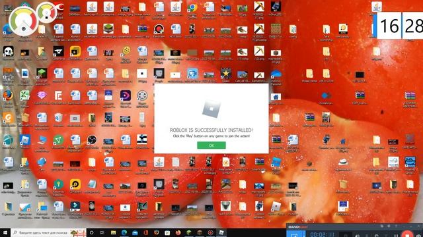Select Bandicam's blue screen recording mode button
The image size is (423, 237).
point(294,234)
